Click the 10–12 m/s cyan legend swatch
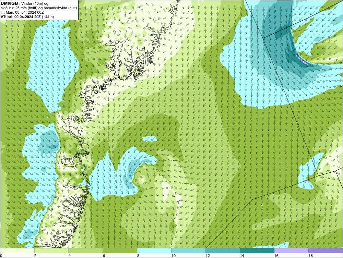Screen dimensions: 343x258 [x=189, y=250]
